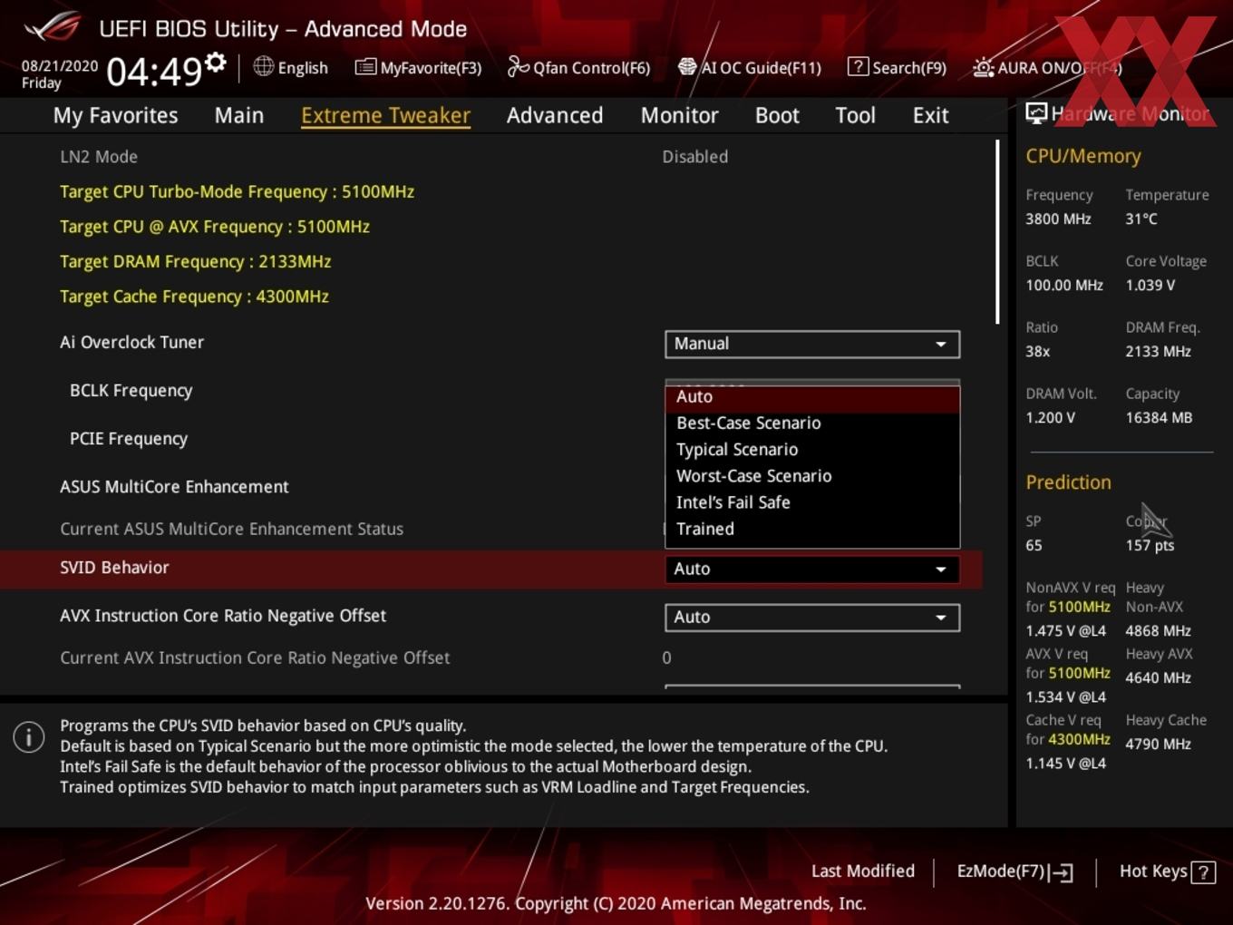Click the CPU/Memory heading
1233x925 pixels.
pos(1083,156)
